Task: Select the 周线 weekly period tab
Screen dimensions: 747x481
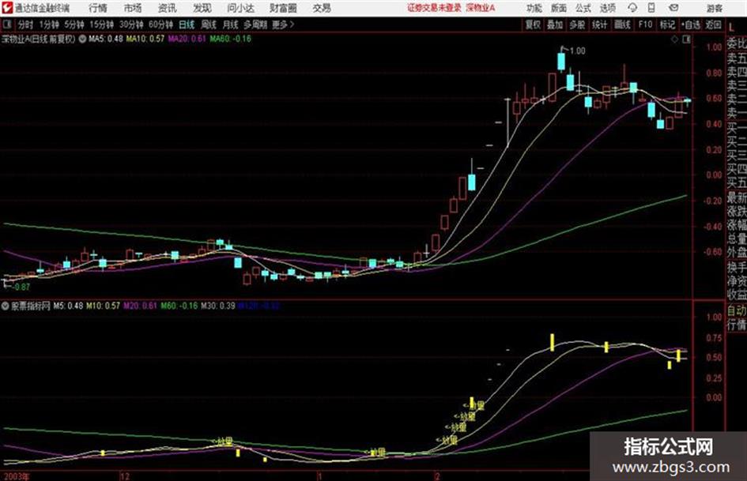Action: [x=209, y=24]
